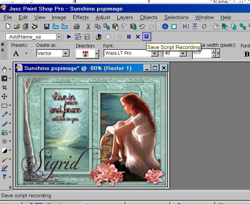250x204 pixels.
Task: Open the script selection dropdown
Action: point(59,37)
